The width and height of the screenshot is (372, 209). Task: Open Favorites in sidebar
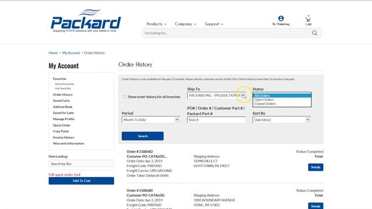tap(59, 79)
